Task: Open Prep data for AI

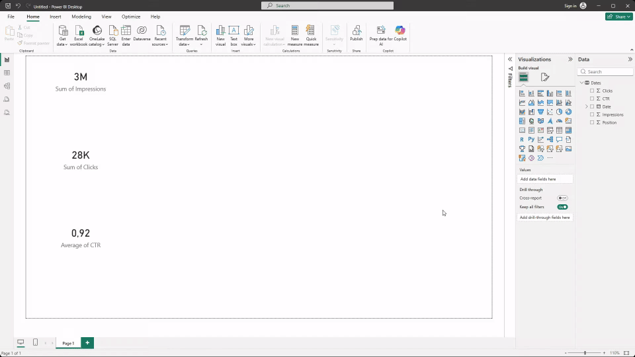Action: [x=381, y=36]
